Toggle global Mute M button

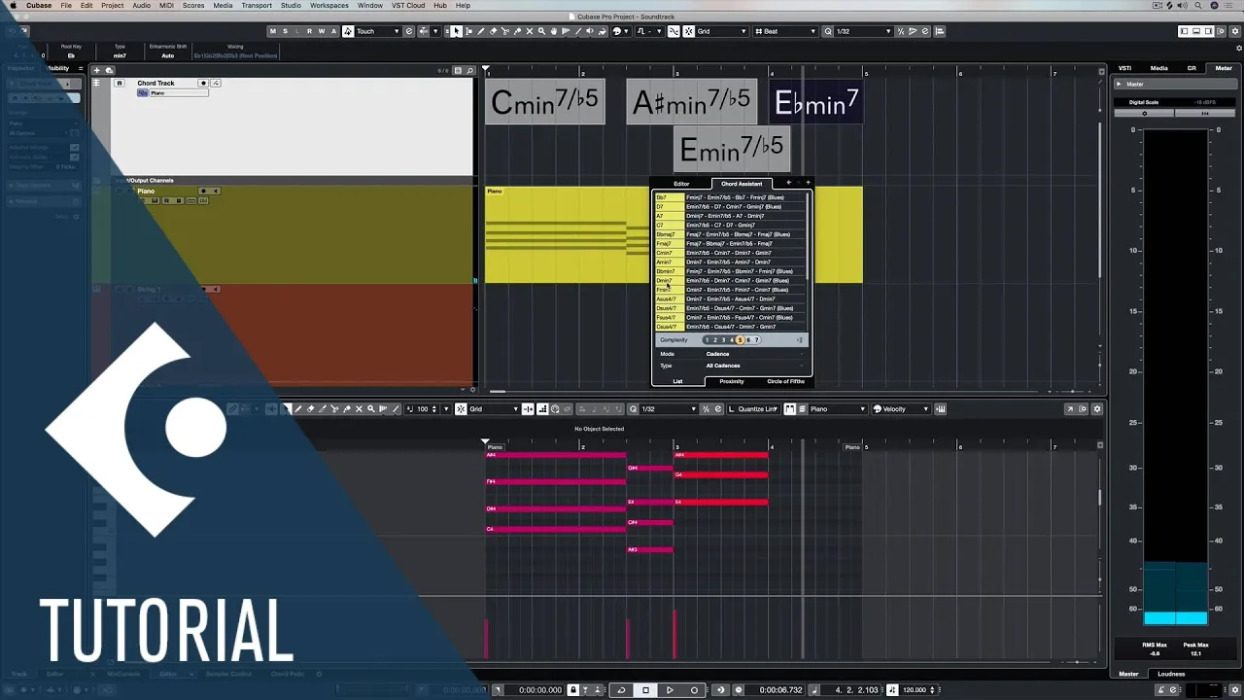coord(272,31)
